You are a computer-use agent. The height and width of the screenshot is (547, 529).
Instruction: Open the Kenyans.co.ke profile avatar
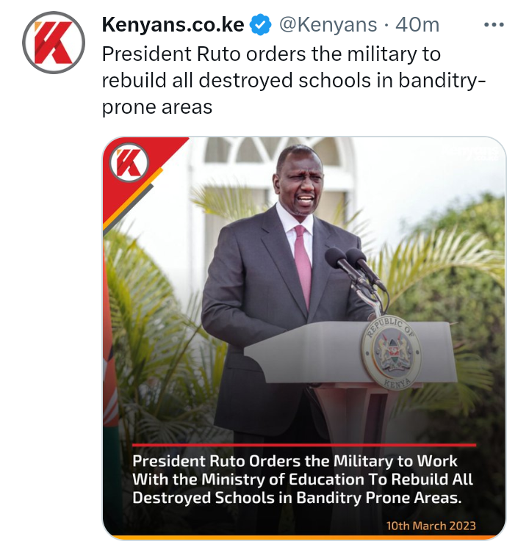[54, 43]
